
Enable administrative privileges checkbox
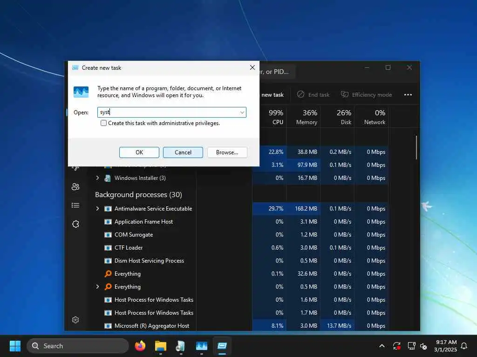(103, 123)
